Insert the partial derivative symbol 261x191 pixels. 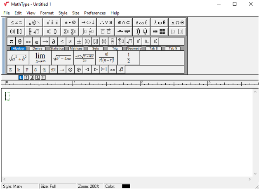click(54, 41)
